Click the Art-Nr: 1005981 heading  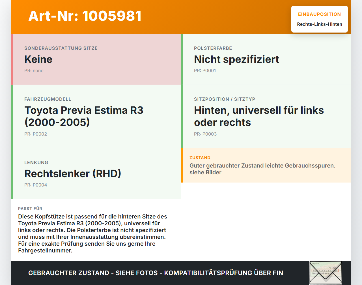click(85, 16)
